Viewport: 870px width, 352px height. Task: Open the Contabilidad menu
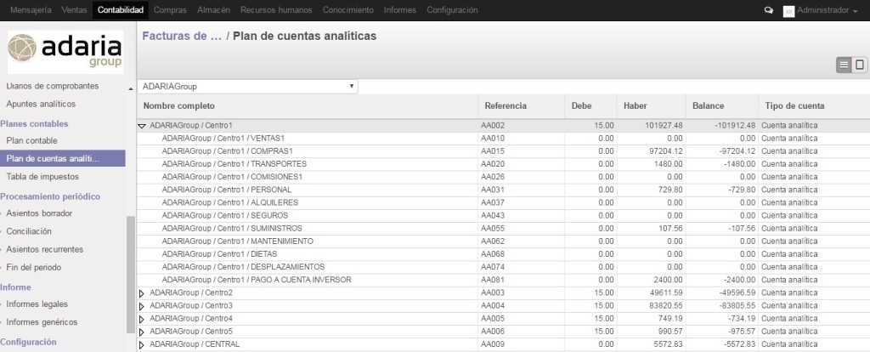tap(121, 10)
